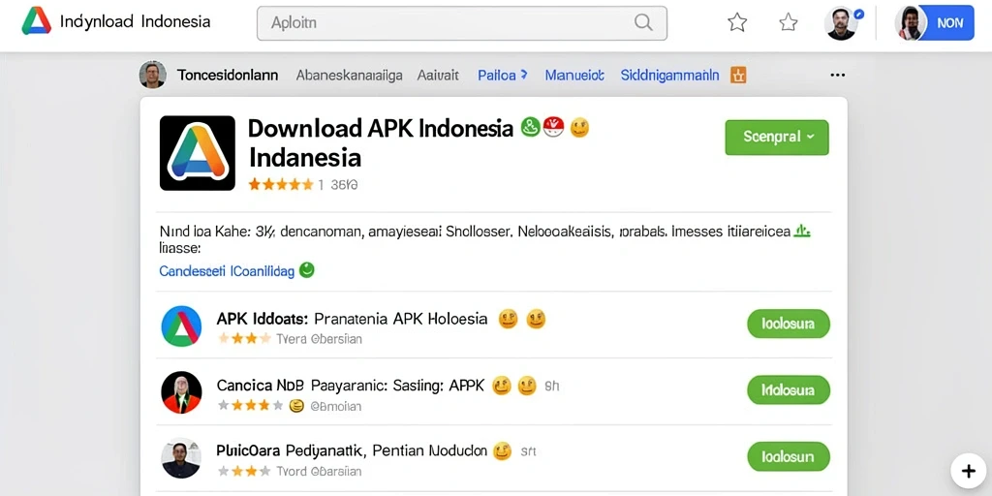The width and height of the screenshot is (992, 496).
Task: Focus the Aploitn search field
Action: coord(462,23)
